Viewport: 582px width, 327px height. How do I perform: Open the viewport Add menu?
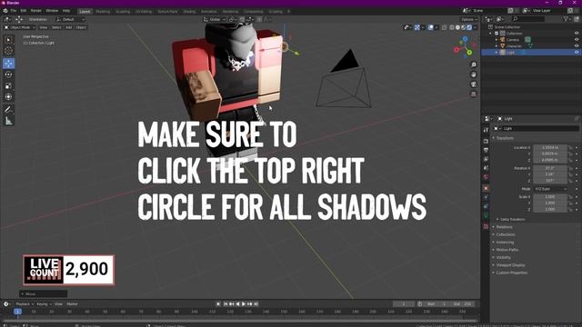pos(69,27)
